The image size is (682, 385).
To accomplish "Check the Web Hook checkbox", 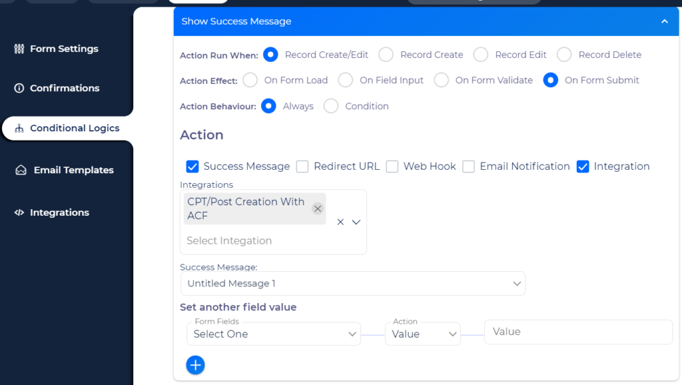I will click(392, 167).
